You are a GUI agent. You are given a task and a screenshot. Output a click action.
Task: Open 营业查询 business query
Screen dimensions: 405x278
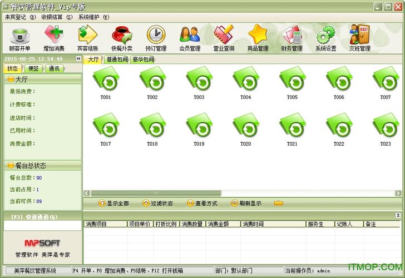(x=224, y=39)
